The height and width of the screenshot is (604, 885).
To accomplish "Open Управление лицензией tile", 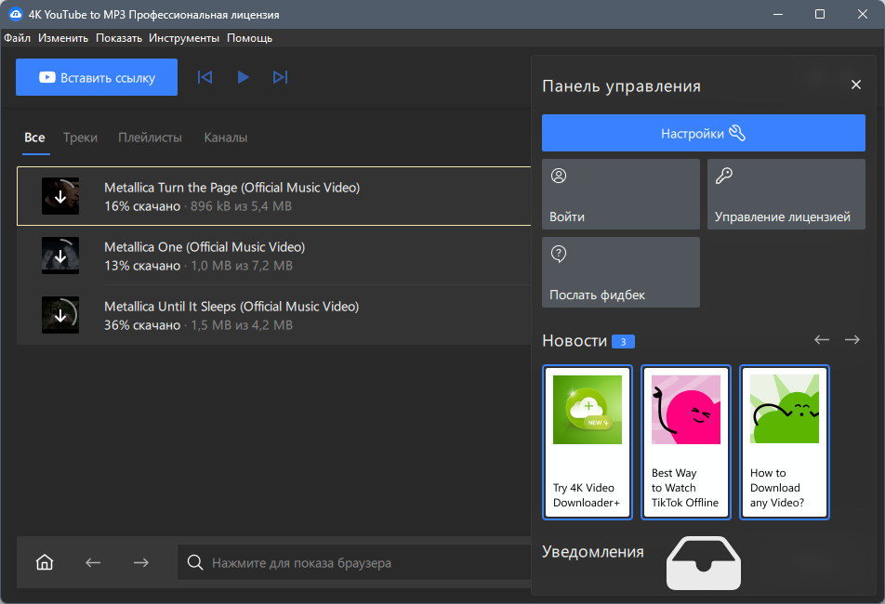I will 786,194.
